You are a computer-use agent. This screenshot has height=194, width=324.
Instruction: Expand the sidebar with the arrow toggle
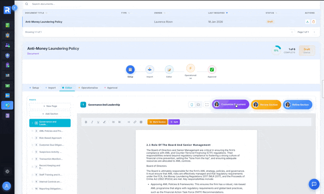tap(15, 8)
